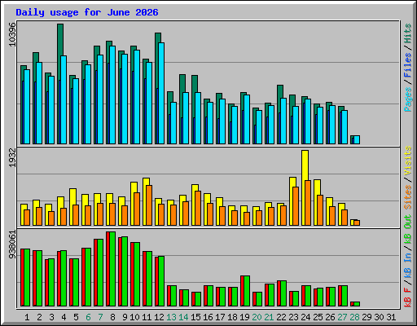The width and height of the screenshot is (417, 326).
Task: Click the small cyan files bar for day 28
Action: pyautogui.click(x=357, y=139)
